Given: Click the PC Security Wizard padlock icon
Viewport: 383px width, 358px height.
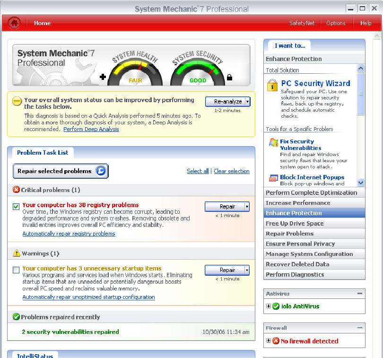Looking at the screenshot, I should 272,85.
